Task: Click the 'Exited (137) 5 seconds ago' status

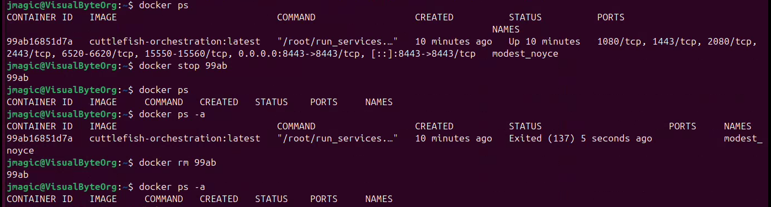Action: 580,139
